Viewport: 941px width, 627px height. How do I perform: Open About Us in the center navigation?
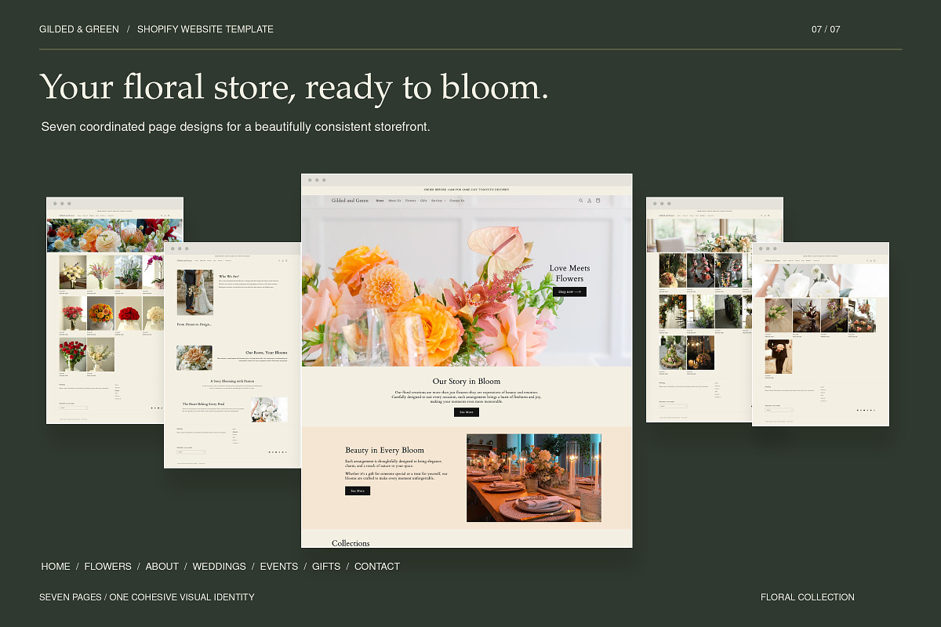point(394,201)
